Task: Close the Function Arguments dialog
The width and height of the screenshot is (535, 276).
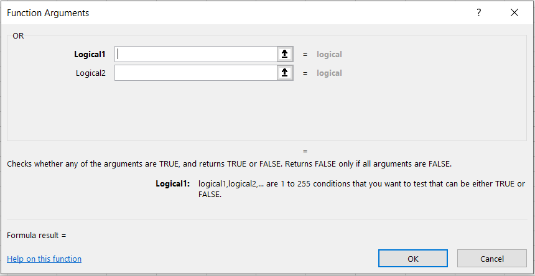Action: point(514,12)
